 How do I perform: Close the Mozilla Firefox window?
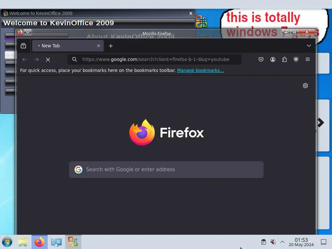tap(307, 32)
